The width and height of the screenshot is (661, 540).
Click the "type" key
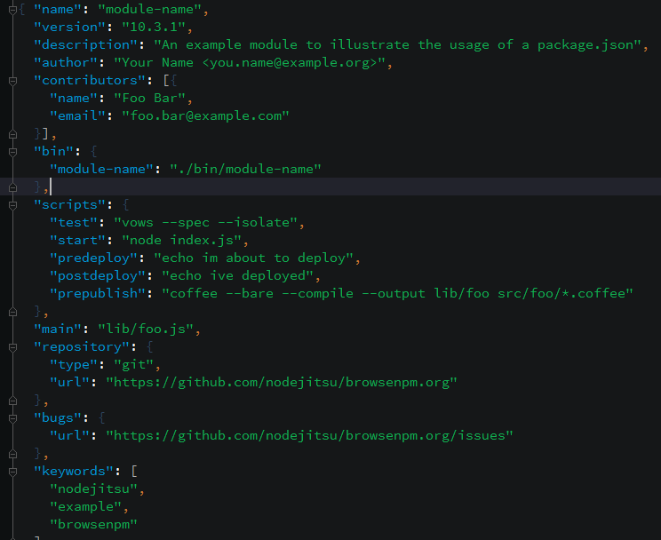74,365
